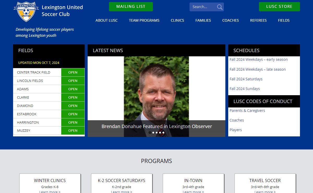Click Learn more under Winter Clinics
Viewport: 313px width, 193px height.
click(50, 192)
